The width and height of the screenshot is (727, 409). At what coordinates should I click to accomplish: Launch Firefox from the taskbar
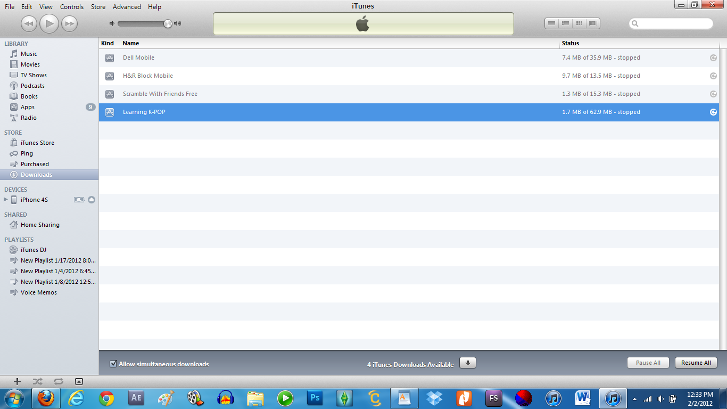tap(46, 398)
